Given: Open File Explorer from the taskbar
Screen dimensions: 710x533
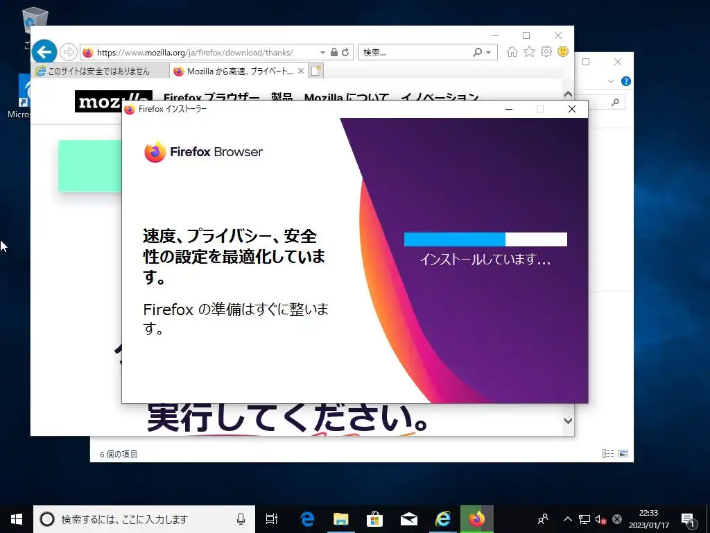Looking at the screenshot, I should pyautogui.click(x=341, y=519).
